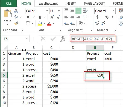Decrease indent icon
Image resolution: width=123 pixels, height=107 pixels.
(x=66, y=23)
